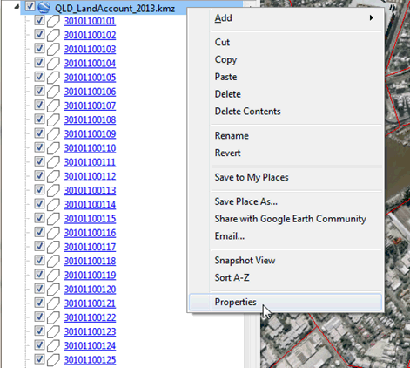Select the QLD_LandAccount_2013.kmz tree row
Screen dimensions: 410x368
115,9
